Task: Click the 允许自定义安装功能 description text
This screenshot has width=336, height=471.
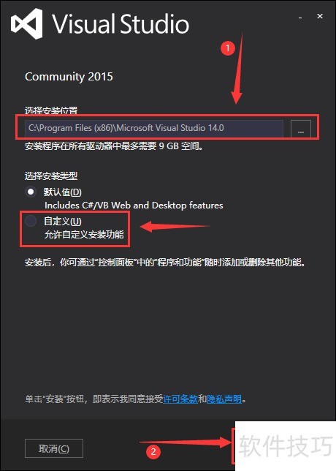Action: [x=84, y=234]
